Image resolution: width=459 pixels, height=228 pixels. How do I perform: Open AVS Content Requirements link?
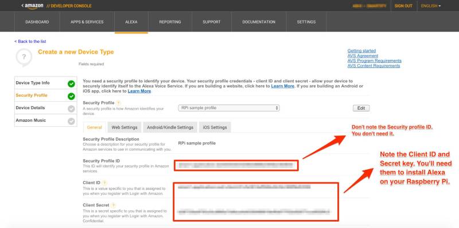(x=374, y=66)
